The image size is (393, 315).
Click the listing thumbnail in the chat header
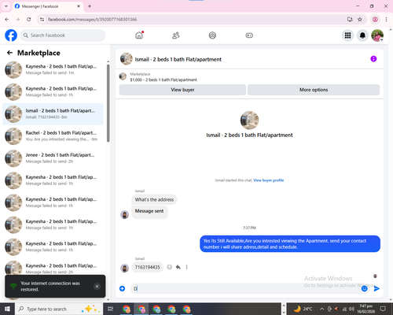pyautogui.click(x=127, y=59)
